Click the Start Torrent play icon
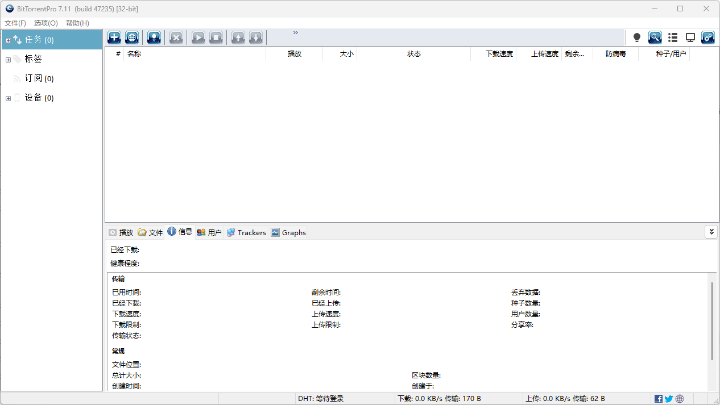Screen dimensions: 720x405 point(198,37)
